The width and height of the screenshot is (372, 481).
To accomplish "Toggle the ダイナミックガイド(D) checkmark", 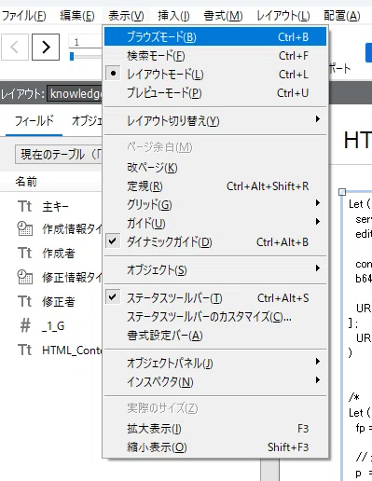I will click(215, 242).
